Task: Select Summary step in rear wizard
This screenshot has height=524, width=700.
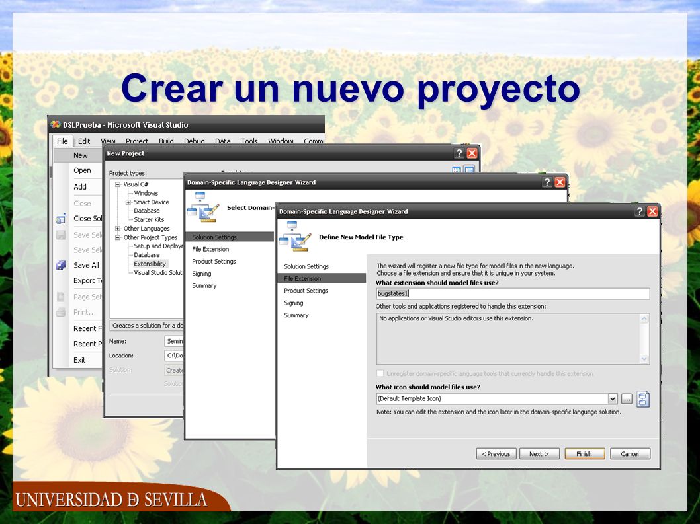Action: pos(204,285)
